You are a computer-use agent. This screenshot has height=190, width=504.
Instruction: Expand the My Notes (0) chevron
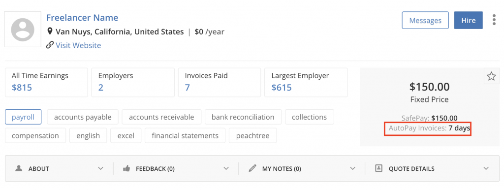pos(352,168)
